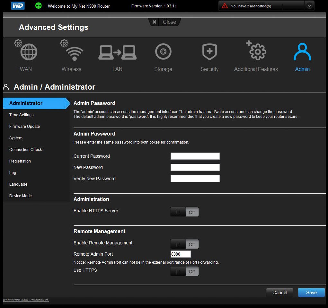Click the Wireless label
The width and height of the screenshot is (328, 308).
tap(71, 69)
